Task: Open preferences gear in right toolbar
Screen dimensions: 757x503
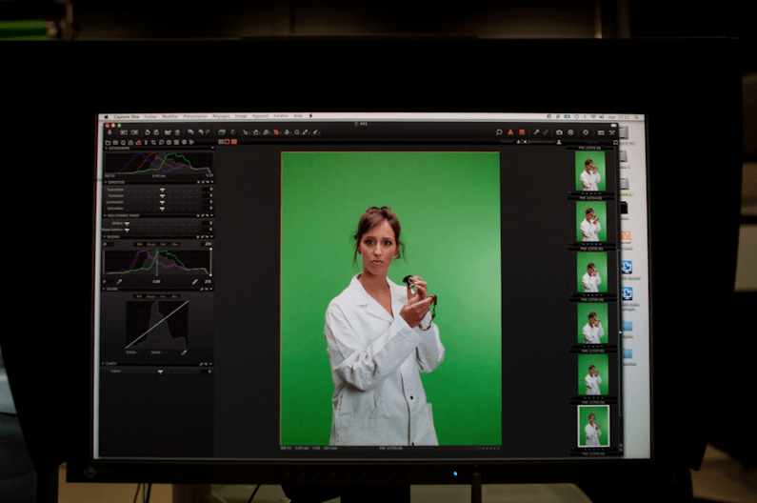Action: click(586, 132)
